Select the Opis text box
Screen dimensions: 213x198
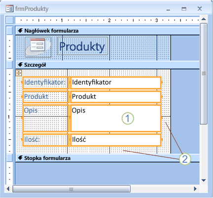(x=116, y=118)
